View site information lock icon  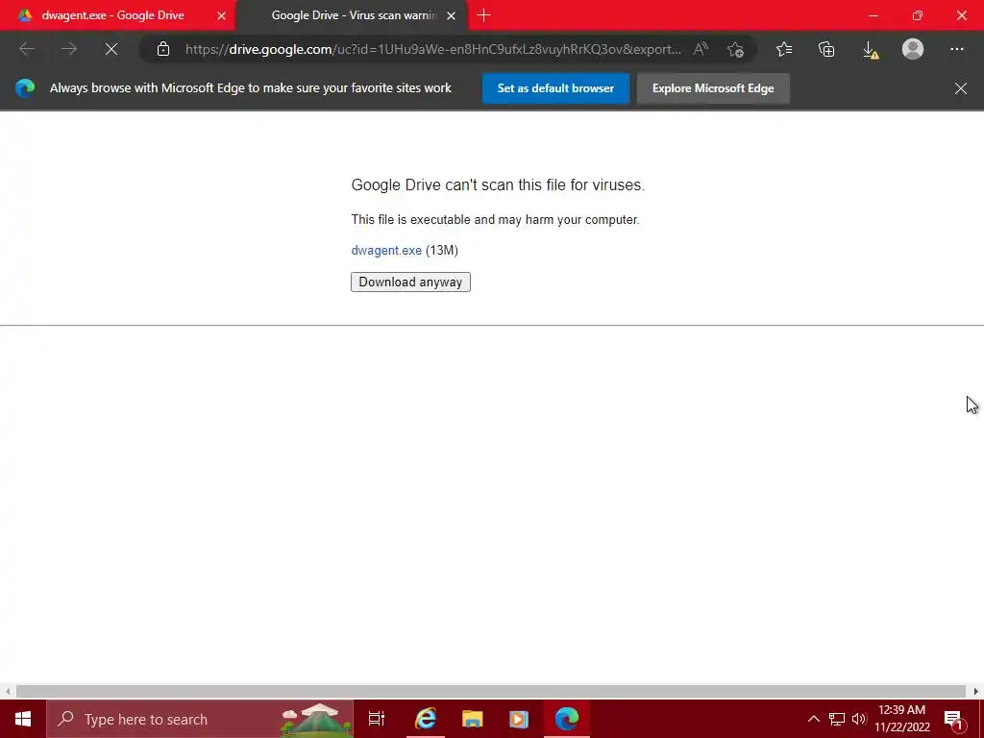(163, 49)
